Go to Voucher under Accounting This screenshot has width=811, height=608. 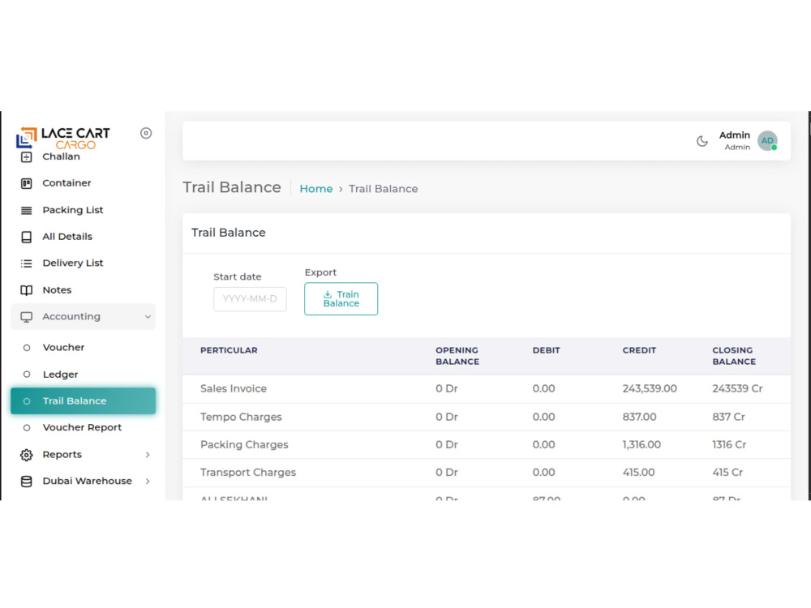(63, 348)
